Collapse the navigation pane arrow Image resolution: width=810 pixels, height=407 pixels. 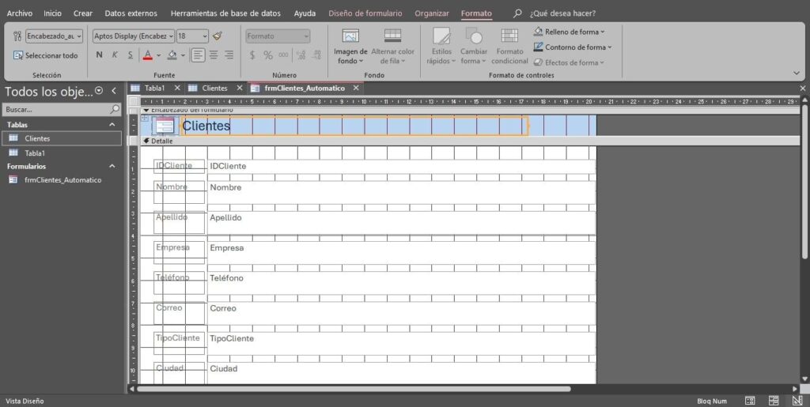[x=114, y=91]
